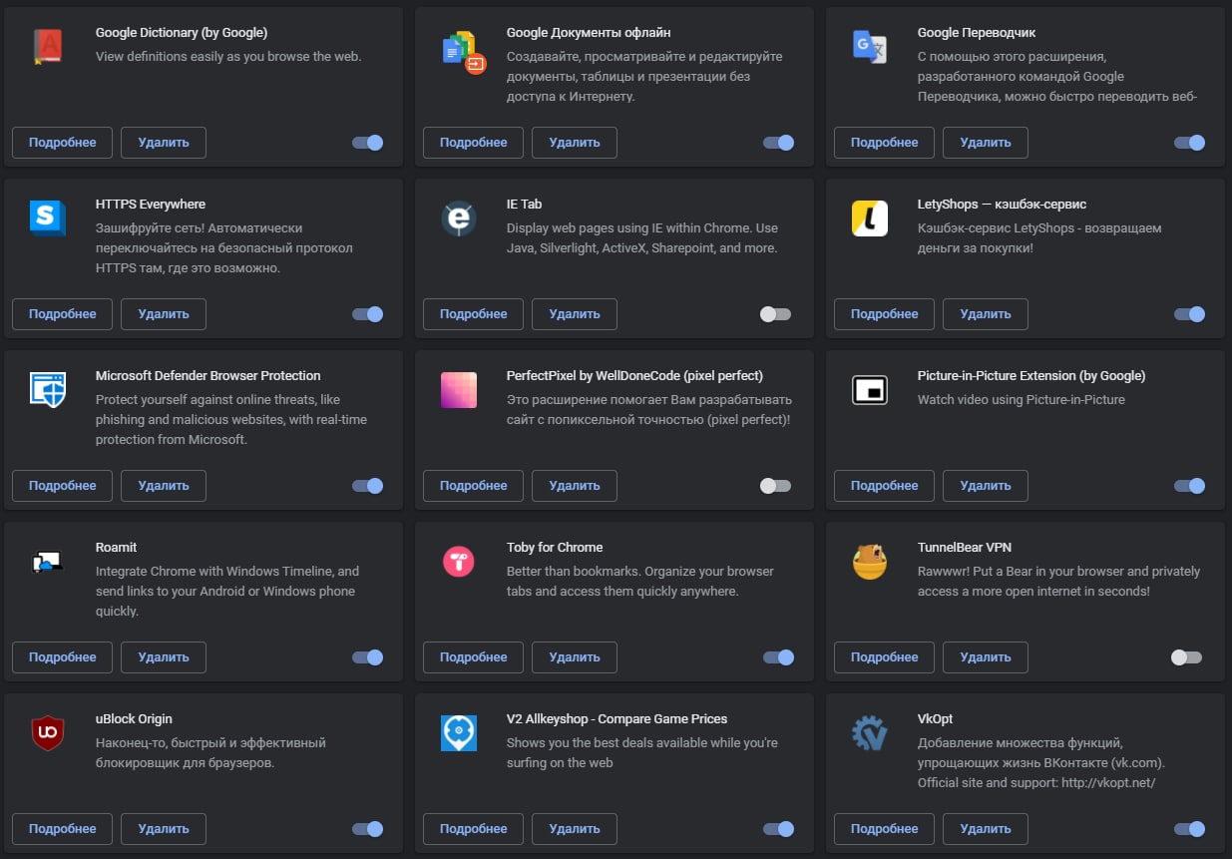The height and width of the screenshot is (859, 1232).
Task: Remove LetyShops with Удалить
Action: click(x=986, y=314)
